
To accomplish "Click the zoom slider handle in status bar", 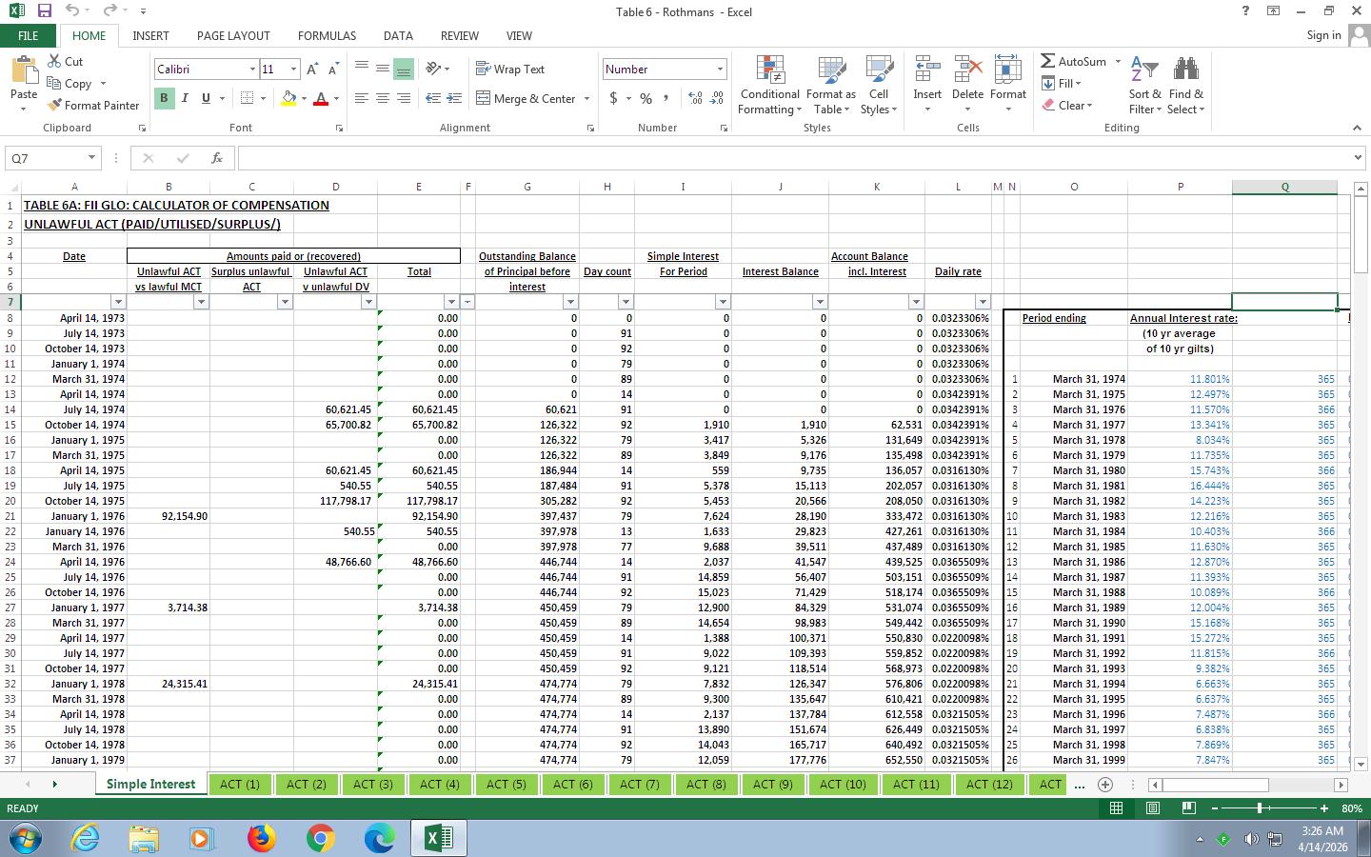I will (1260, 807).
